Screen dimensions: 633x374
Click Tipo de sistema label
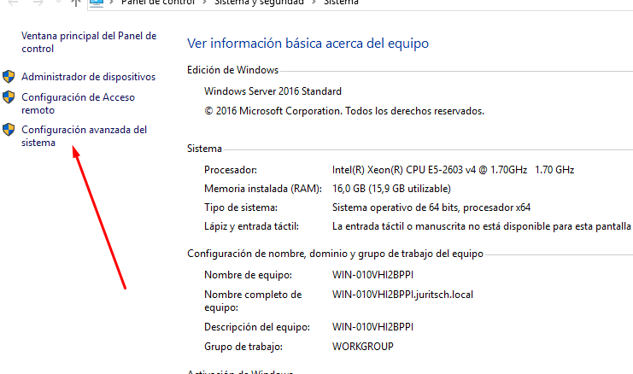click(241, 207)
